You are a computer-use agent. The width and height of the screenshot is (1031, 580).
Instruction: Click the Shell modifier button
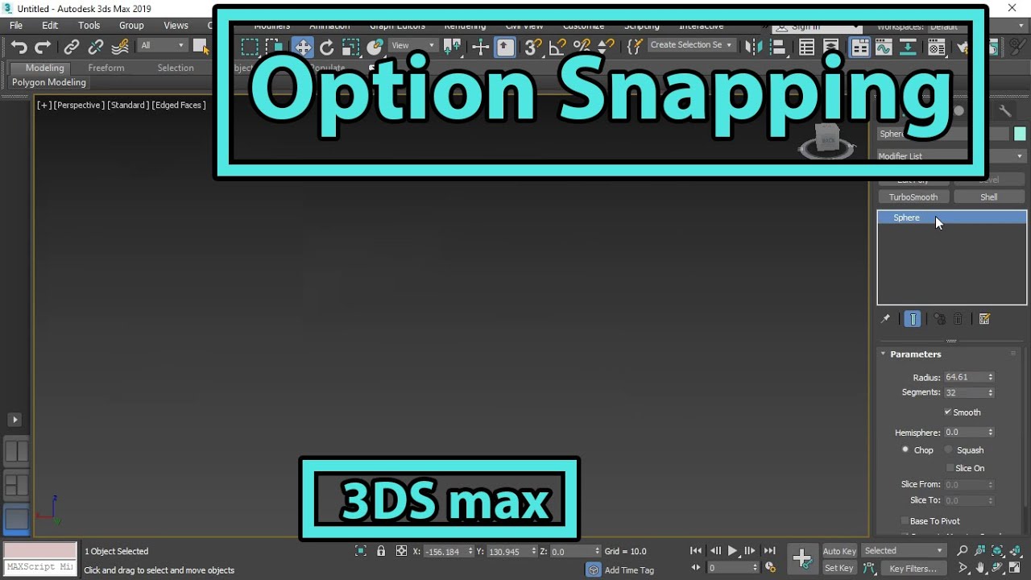point(989,197)
